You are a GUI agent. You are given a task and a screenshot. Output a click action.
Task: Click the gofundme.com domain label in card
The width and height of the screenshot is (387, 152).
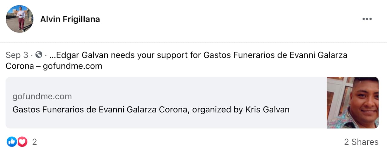42,96
